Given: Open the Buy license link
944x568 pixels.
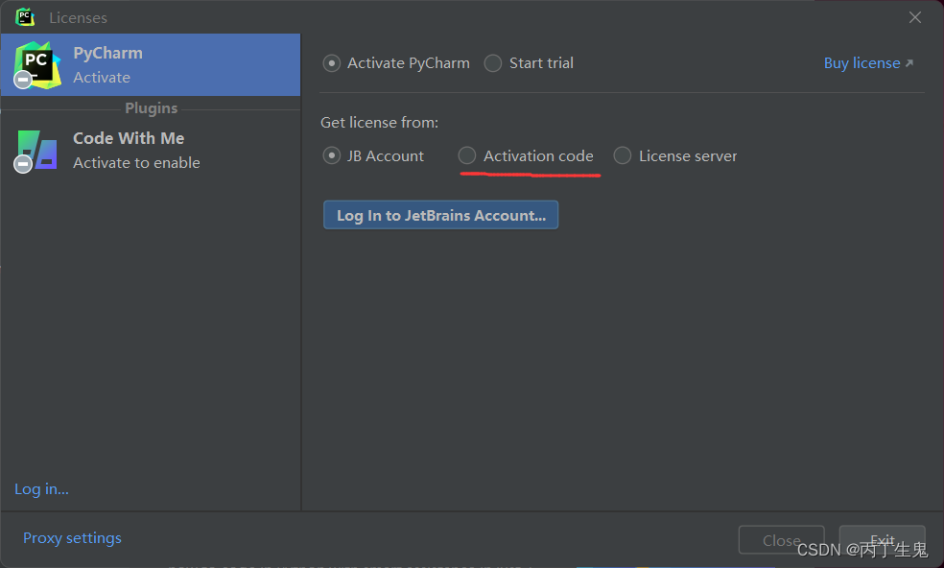Looking at the screenshot, I should pos(868,63).
